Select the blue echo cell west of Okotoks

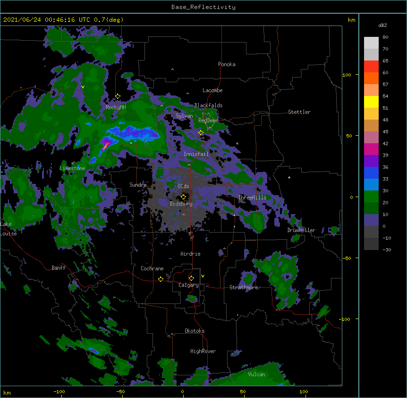(x=93, y=351)
